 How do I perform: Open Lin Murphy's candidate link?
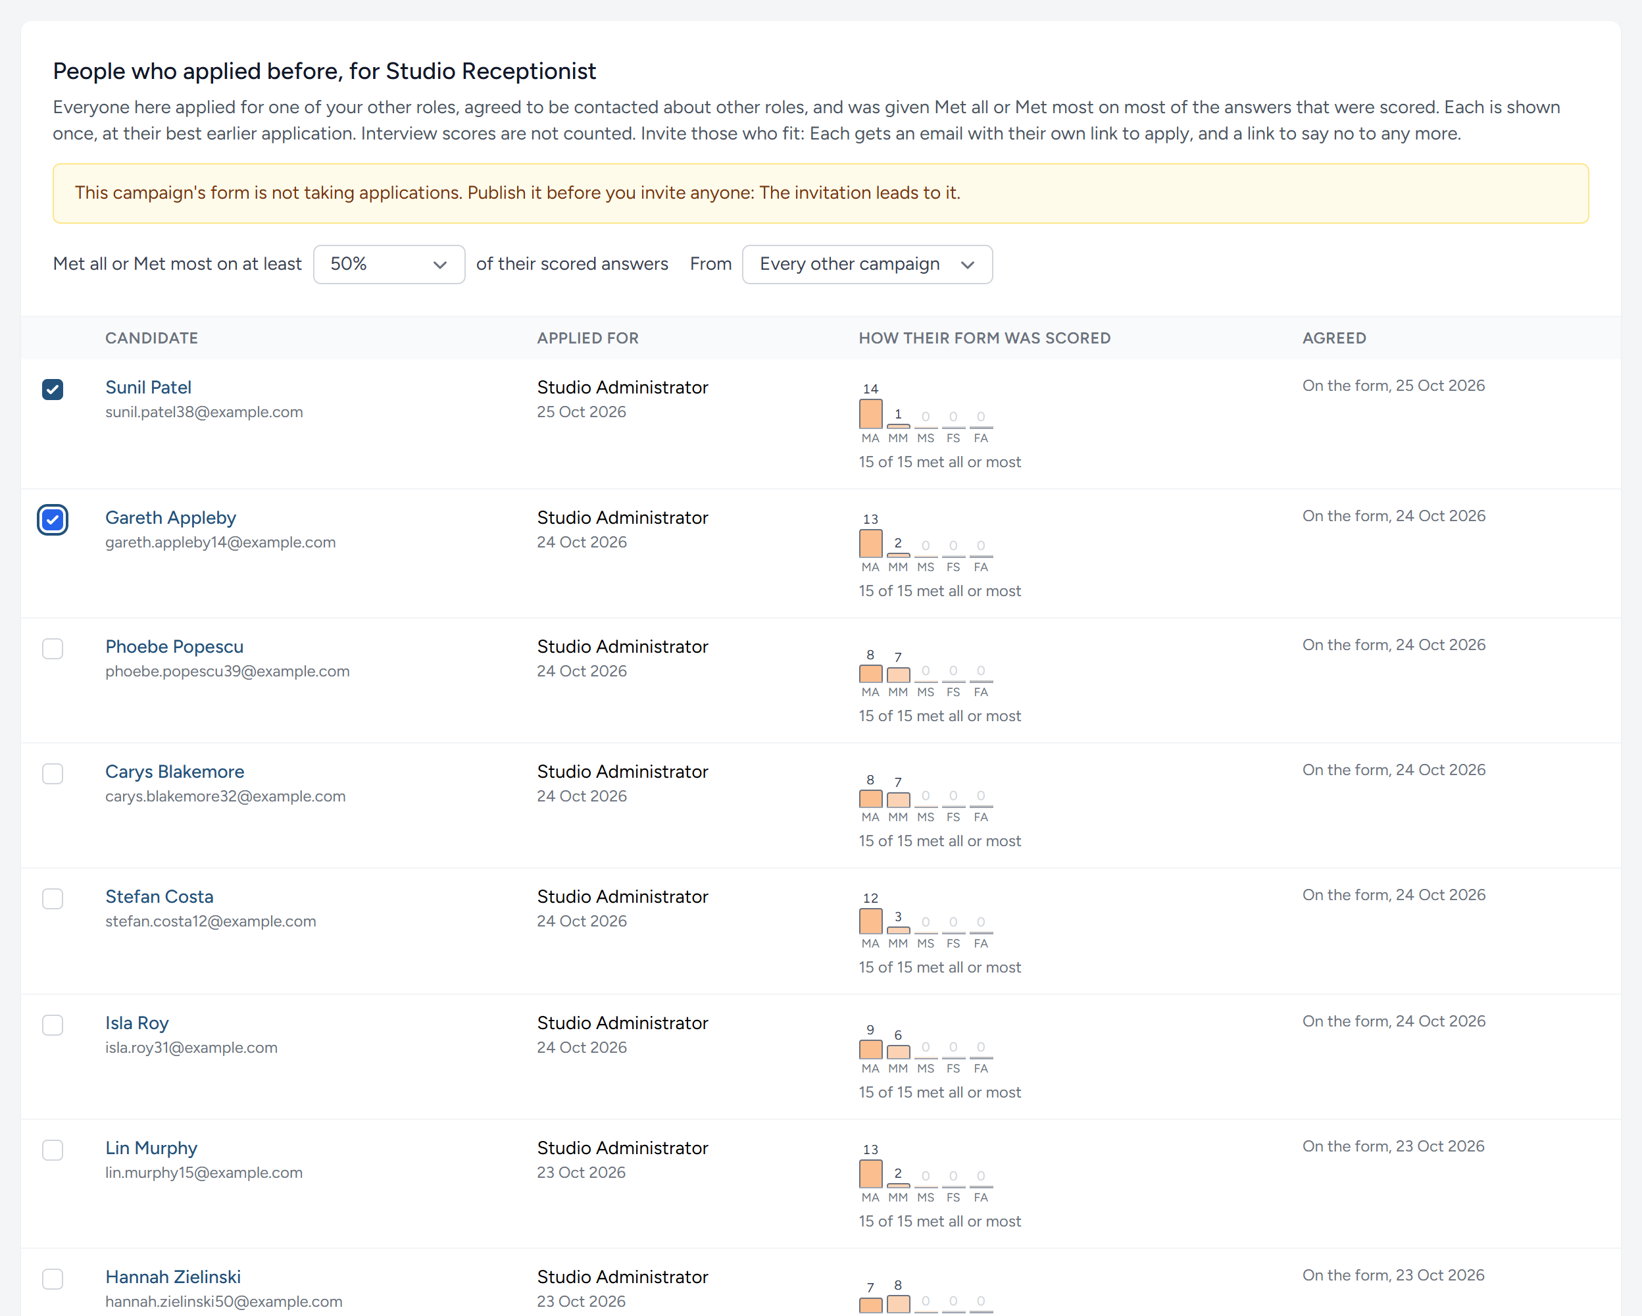[151, 1148]
